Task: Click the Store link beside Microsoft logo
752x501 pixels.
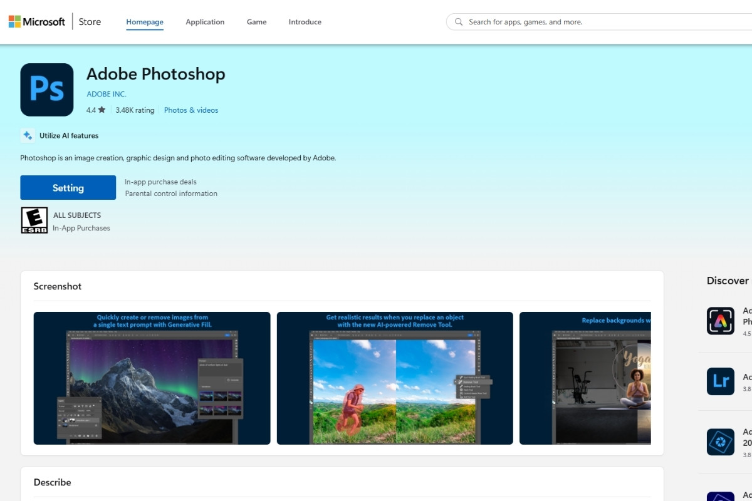Action: pos(90,22)
